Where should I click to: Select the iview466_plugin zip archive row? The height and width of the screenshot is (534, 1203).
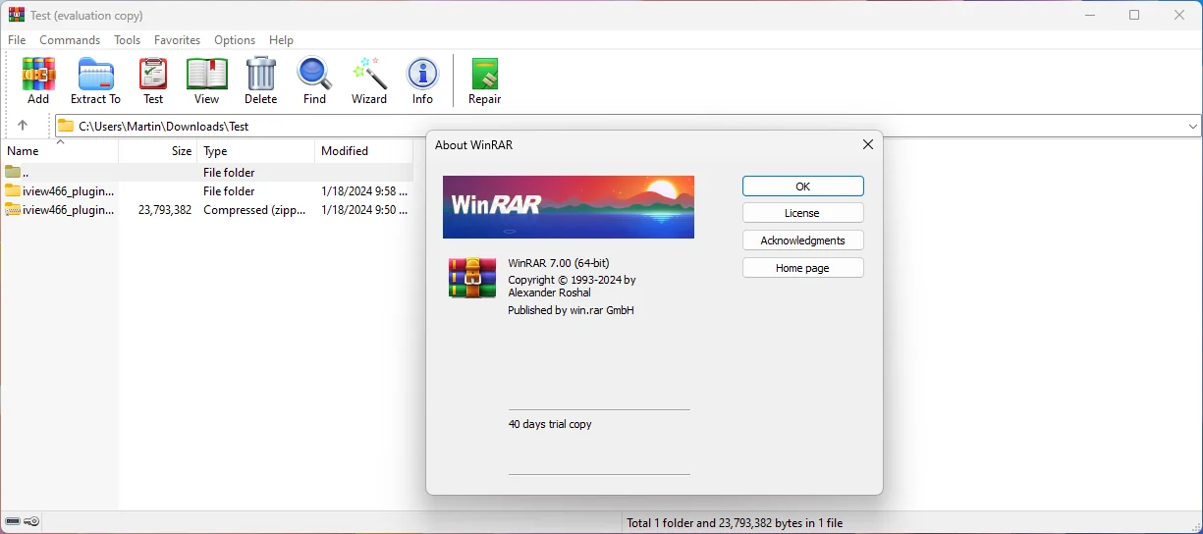(x=206, y=210)
